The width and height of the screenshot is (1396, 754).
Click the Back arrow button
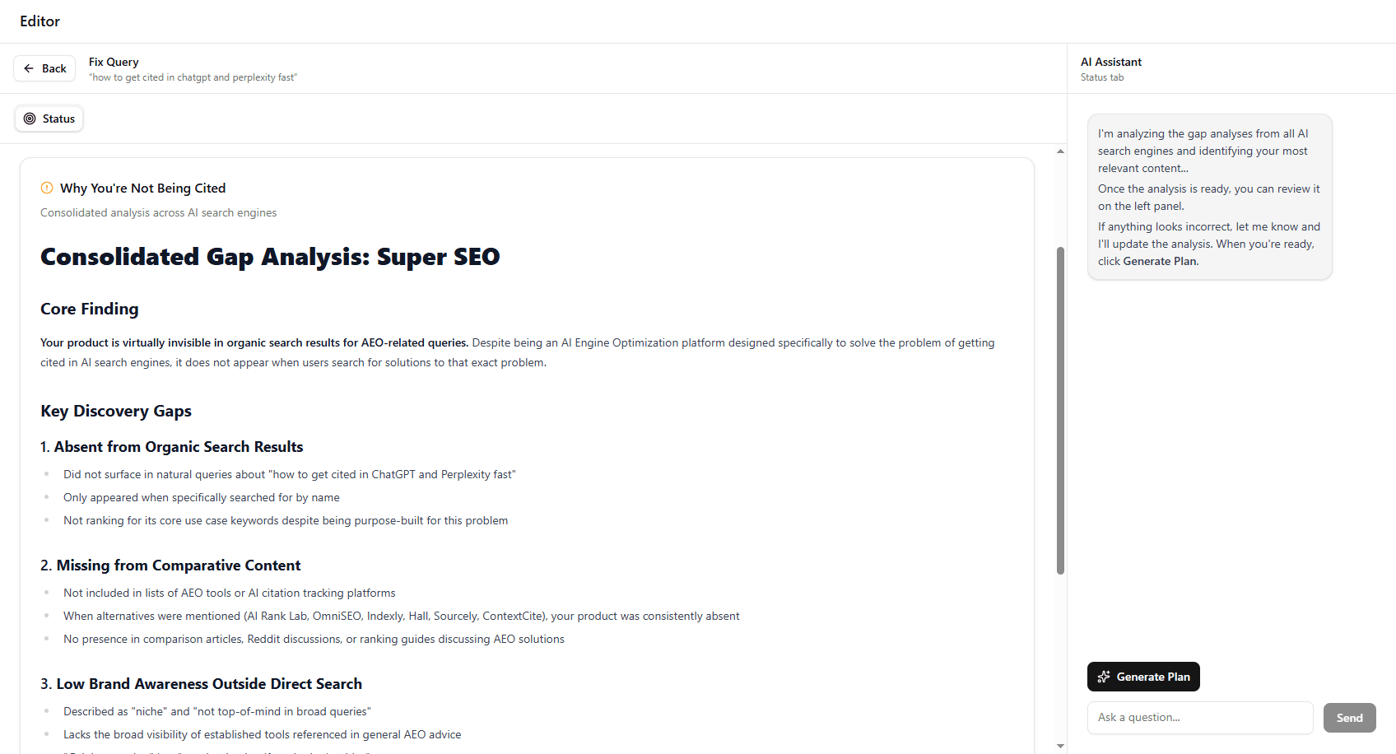(44, 68)
